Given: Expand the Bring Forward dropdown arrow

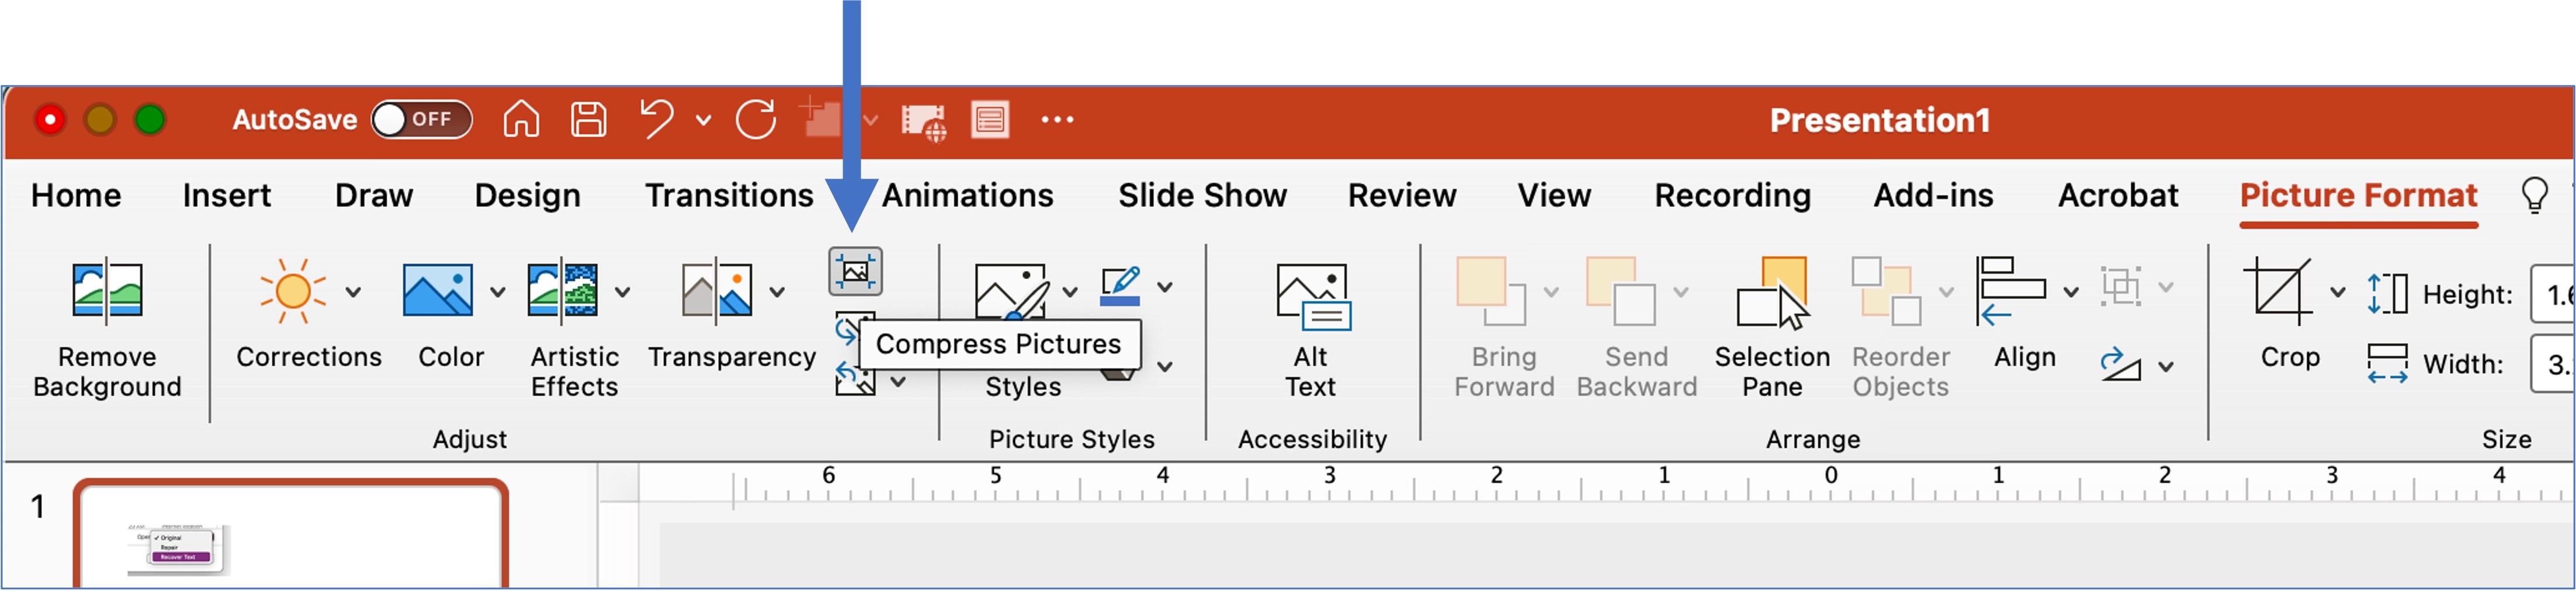Looking at the screenshot, I should pos(1551,292).
